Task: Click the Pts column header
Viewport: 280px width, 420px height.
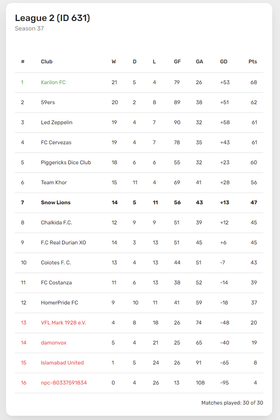Action: (253, 62)
